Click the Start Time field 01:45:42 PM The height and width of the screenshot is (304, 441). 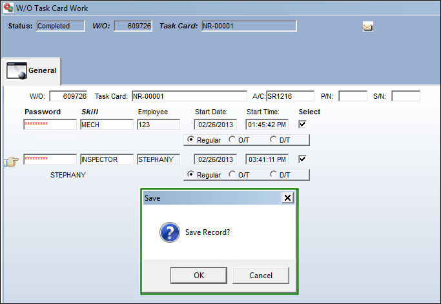267,125
